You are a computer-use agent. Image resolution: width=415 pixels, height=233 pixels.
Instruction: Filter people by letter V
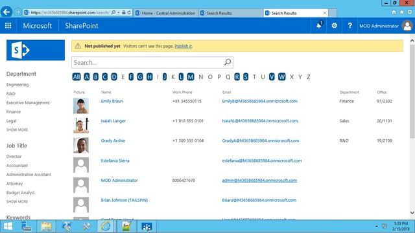(x=272, y=76)
